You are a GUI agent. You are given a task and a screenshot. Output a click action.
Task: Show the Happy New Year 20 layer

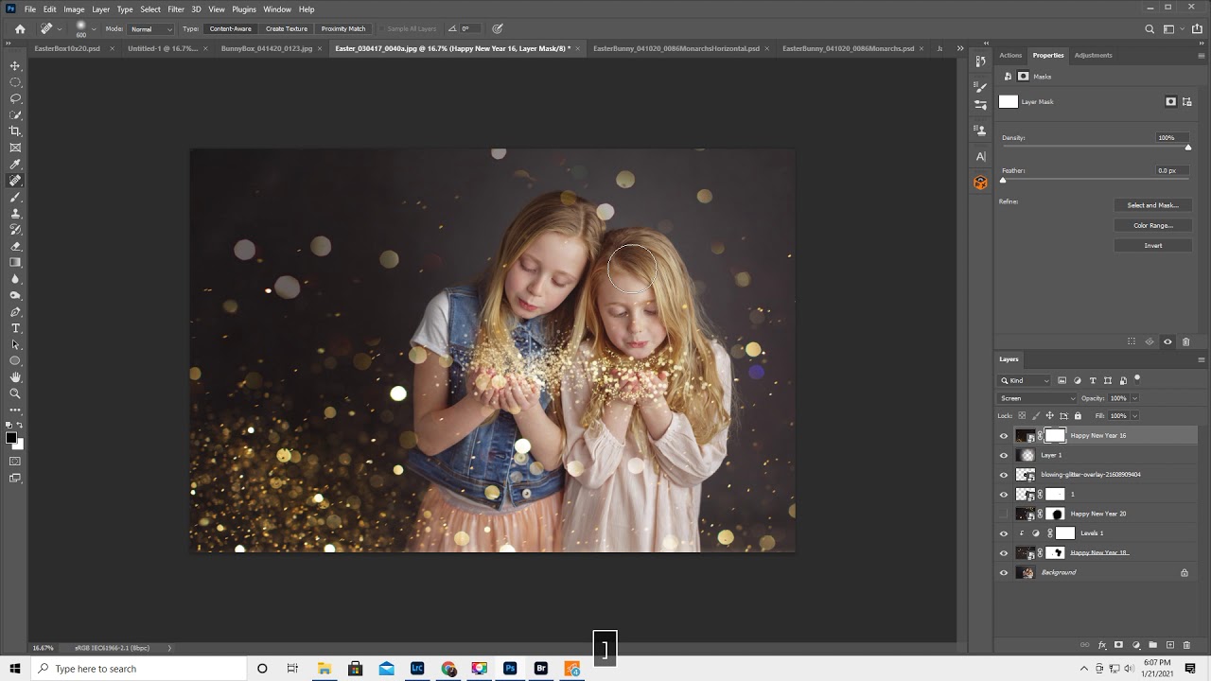click(x=1004, y=514)
